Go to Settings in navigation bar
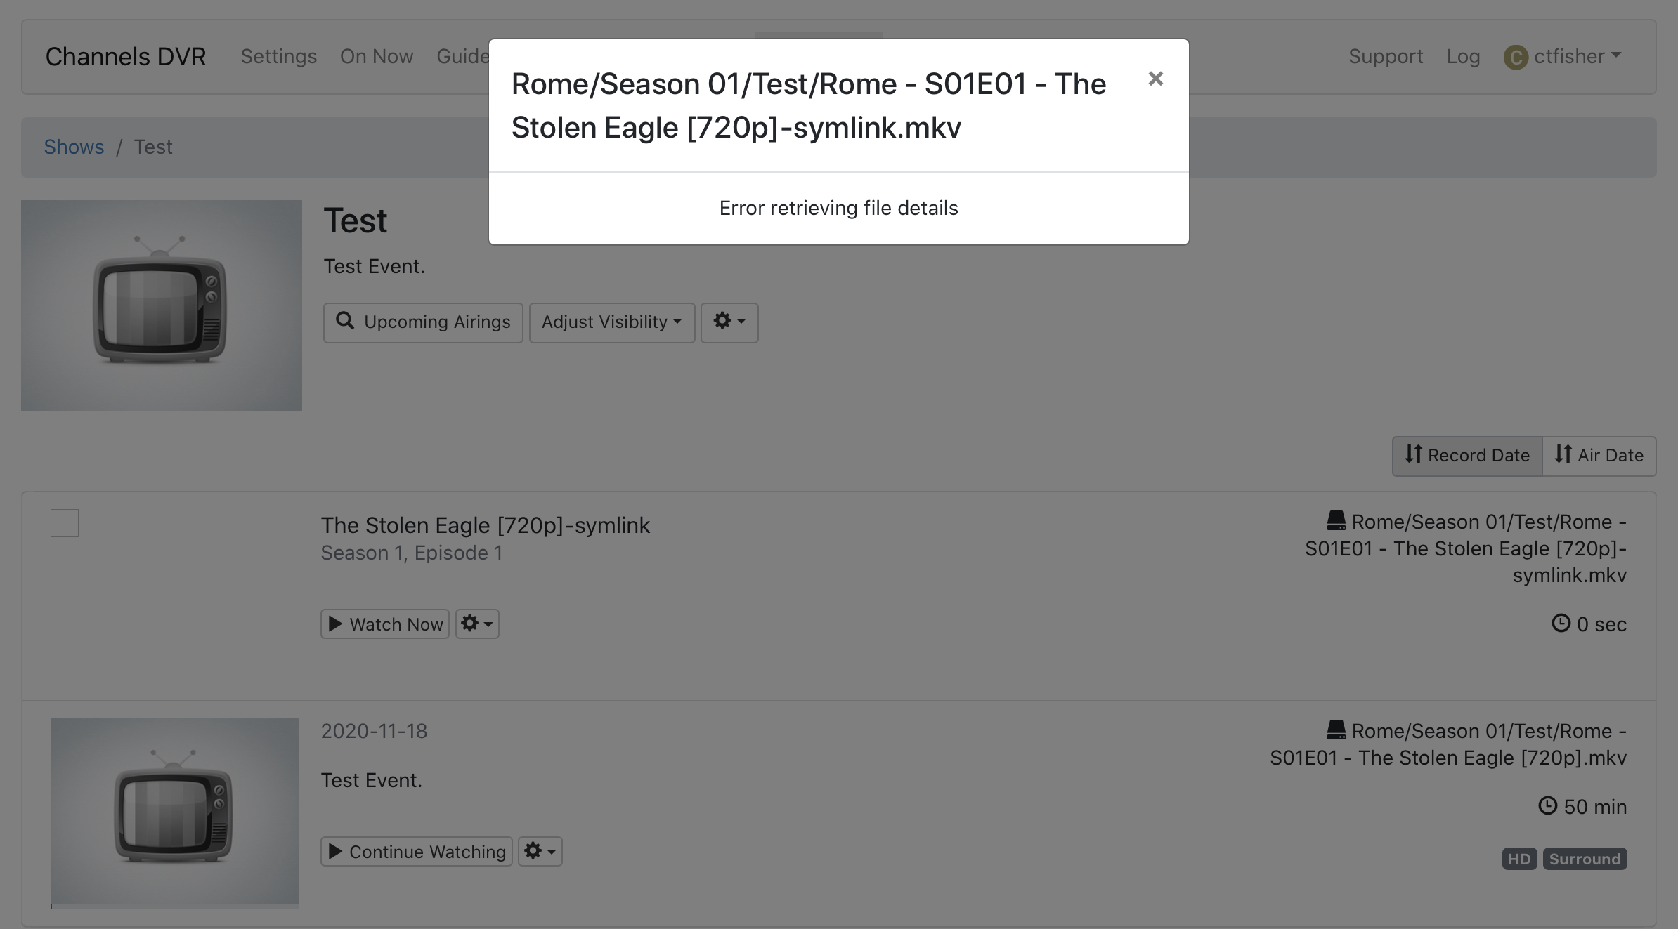Viewport: 1678px width, 929px height. 278,56
